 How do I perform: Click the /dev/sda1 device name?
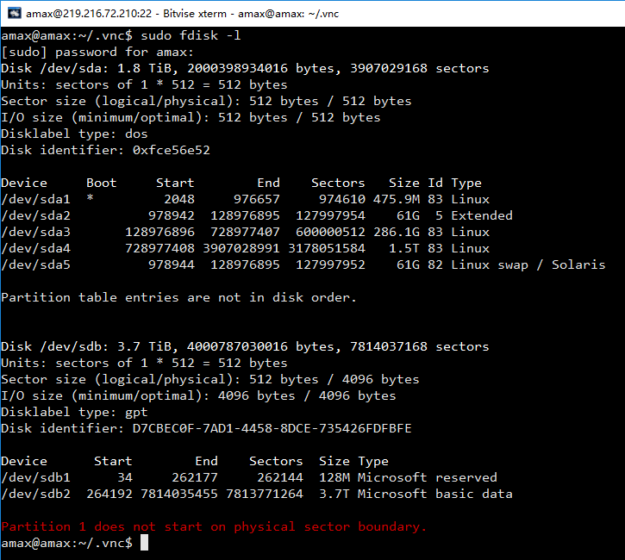(x=35, y=199)
